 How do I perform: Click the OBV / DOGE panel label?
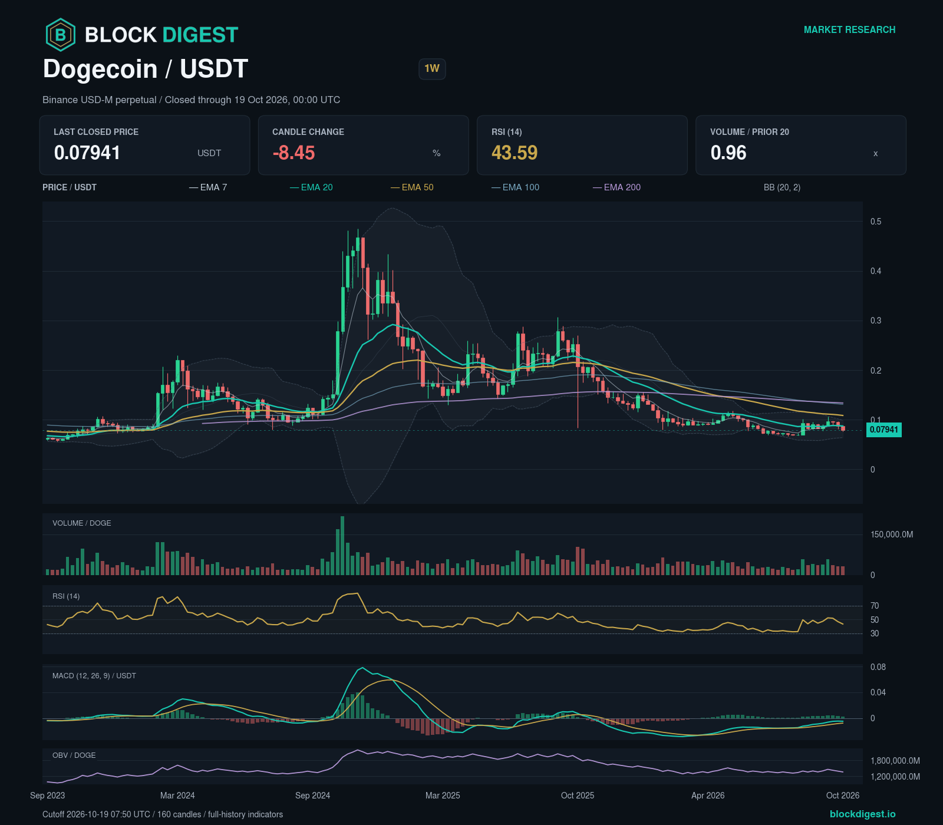[74, 755]
